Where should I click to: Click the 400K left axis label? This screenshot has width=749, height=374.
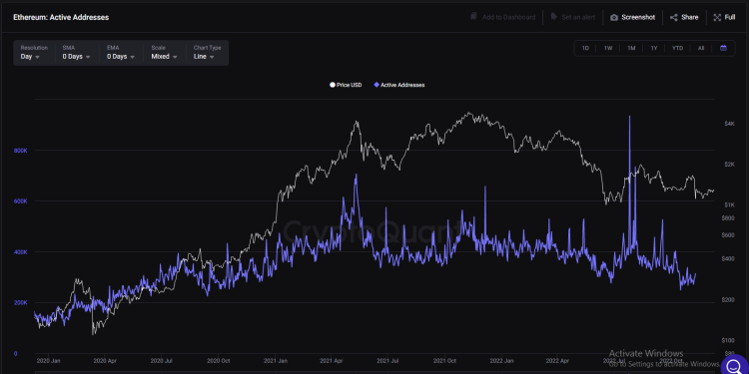(21, 252)
